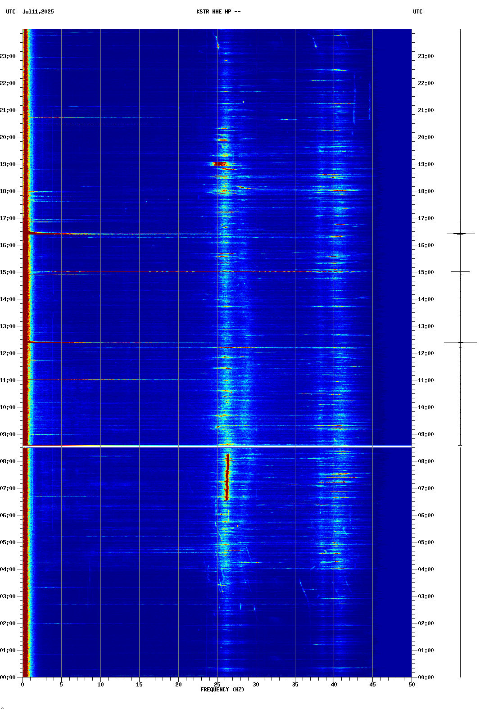Click the 13:00 label on the left time axis
The image size is (480, 713).
tap(8, 326)
